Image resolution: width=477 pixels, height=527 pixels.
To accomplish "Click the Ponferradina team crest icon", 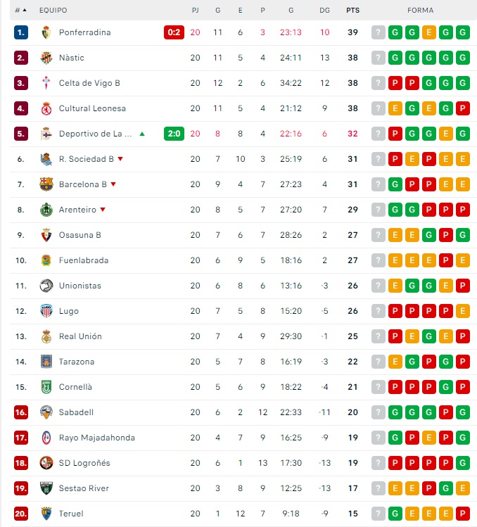I will tap(46, 32).
